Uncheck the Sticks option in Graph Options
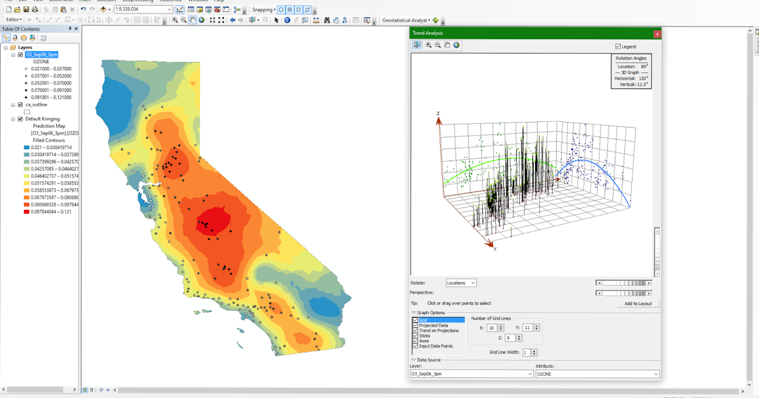 tap(415, 335)
